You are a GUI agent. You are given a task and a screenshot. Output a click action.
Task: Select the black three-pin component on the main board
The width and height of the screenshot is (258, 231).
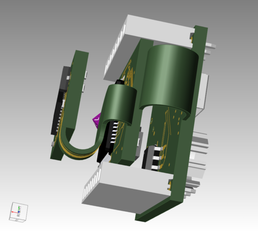tap(152, 158)
